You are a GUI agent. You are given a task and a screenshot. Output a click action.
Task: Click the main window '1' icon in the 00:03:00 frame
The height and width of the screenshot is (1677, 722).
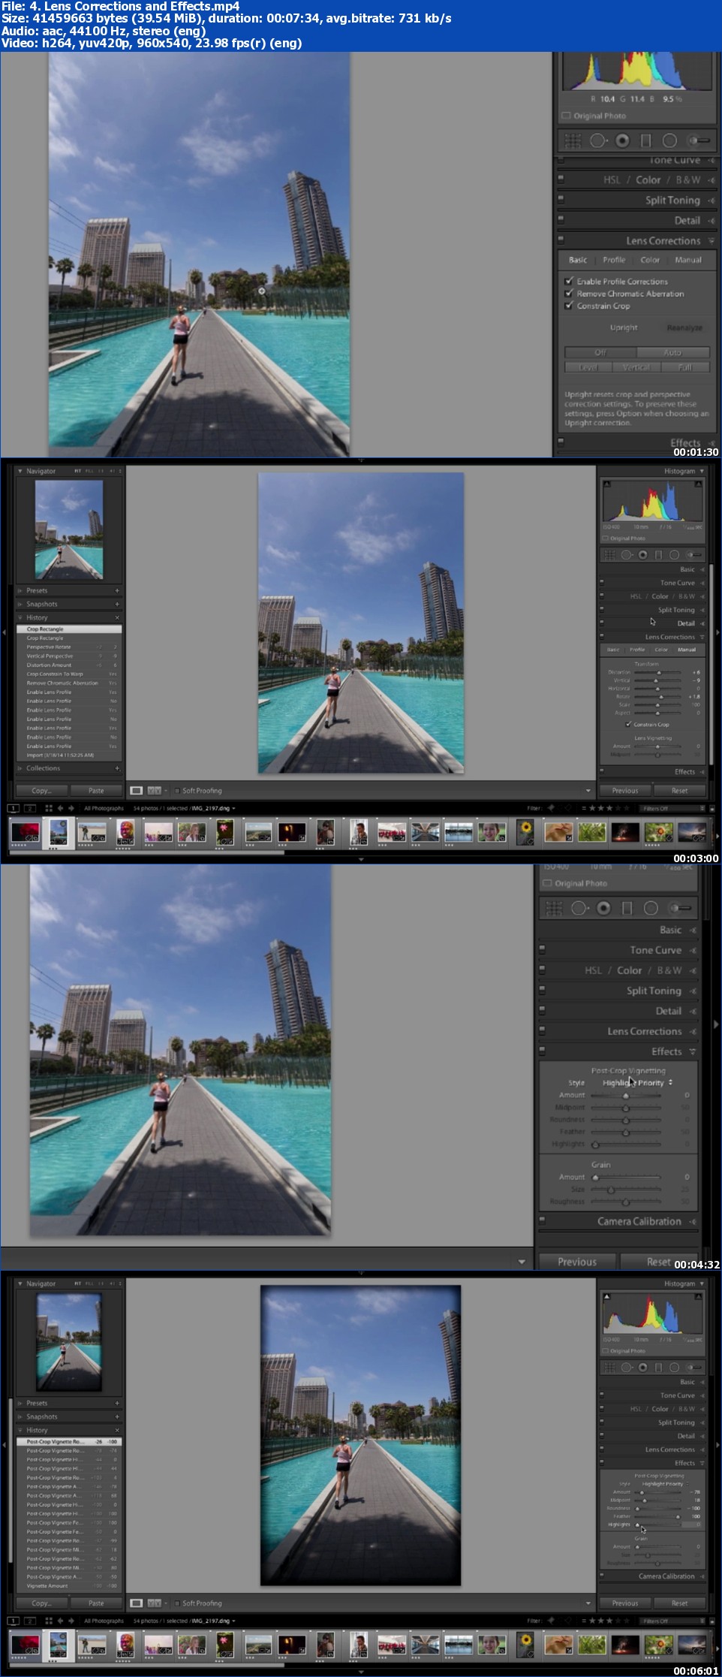tap(14, 808)
